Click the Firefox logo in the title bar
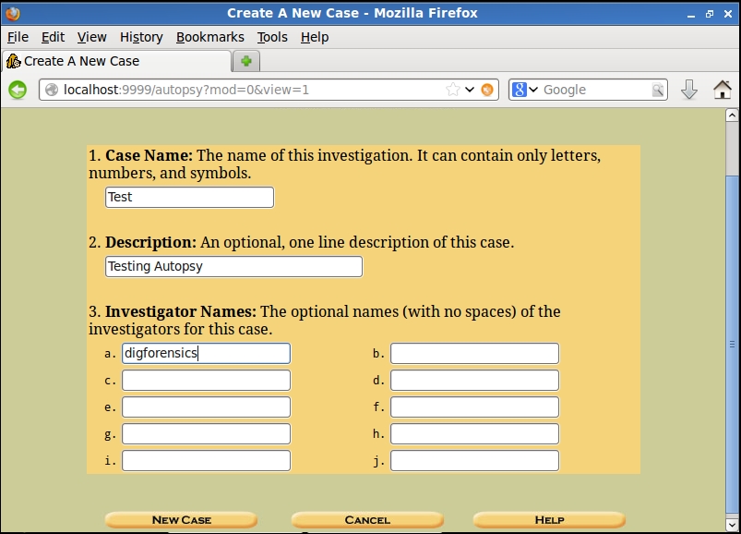 [x=12, y=13]
